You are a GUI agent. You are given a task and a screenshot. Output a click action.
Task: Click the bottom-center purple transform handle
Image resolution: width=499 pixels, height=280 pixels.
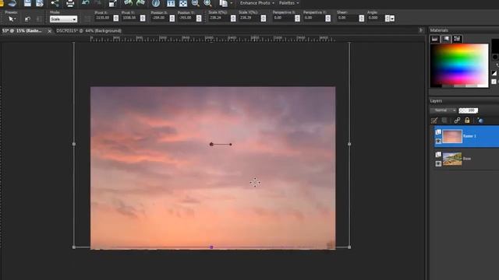click(211, 247)
